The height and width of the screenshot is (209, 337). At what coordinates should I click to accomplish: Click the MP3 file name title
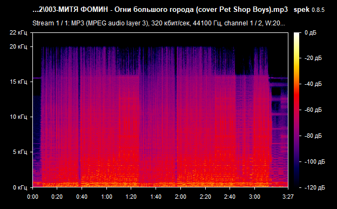160,10
